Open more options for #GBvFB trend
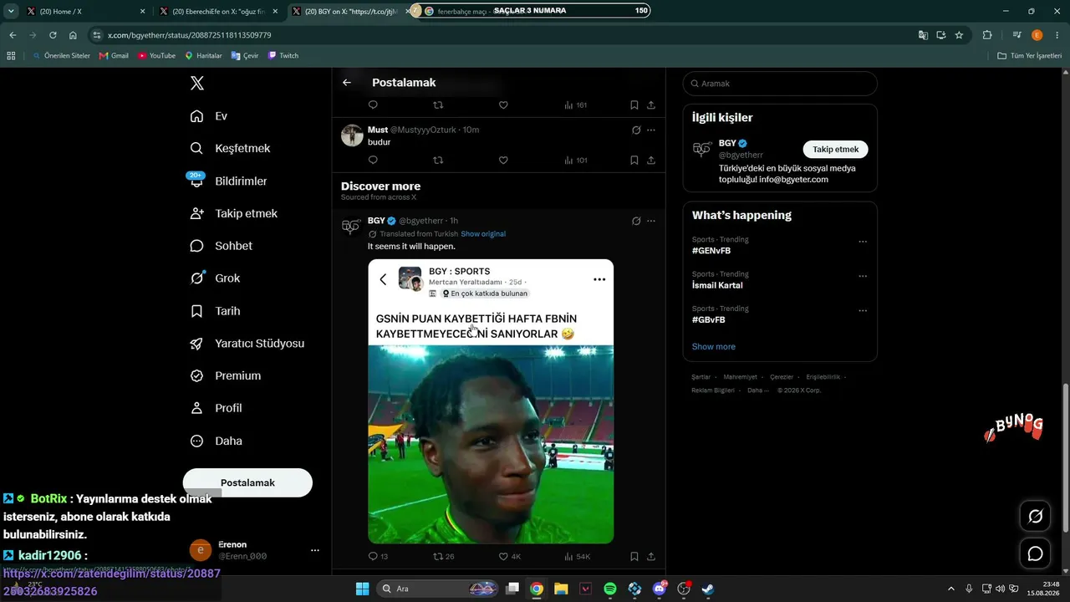 863,310
